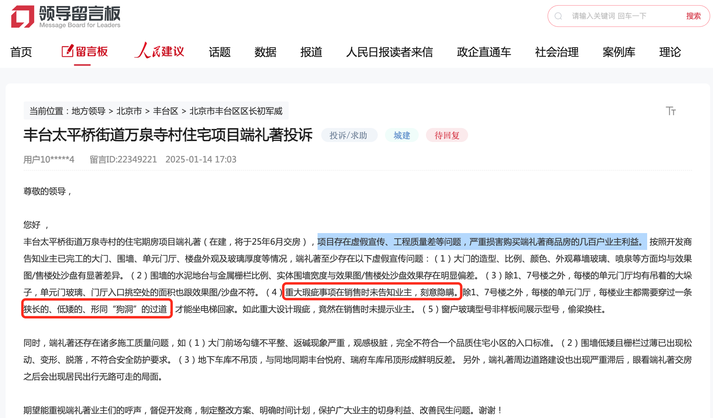Click the font size Tт icon

point(671,111)
